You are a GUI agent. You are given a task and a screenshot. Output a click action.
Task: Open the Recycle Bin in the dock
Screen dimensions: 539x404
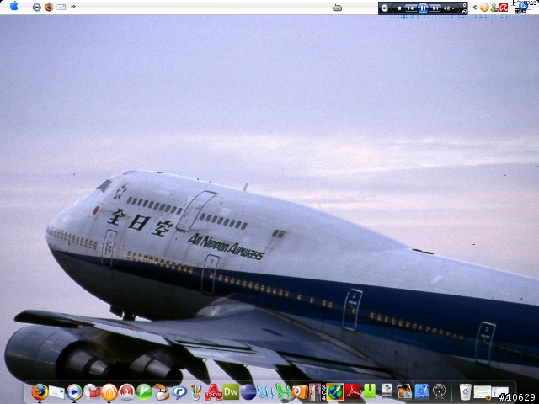[465, 392]
